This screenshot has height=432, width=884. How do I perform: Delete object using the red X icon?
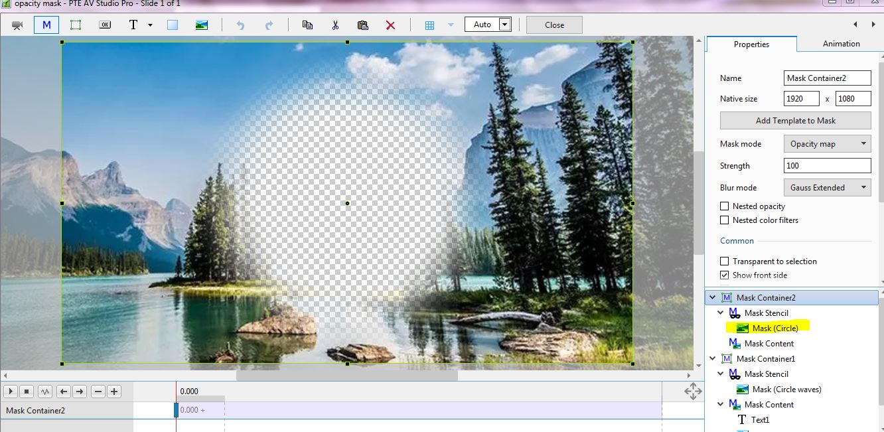click(390, 25)
